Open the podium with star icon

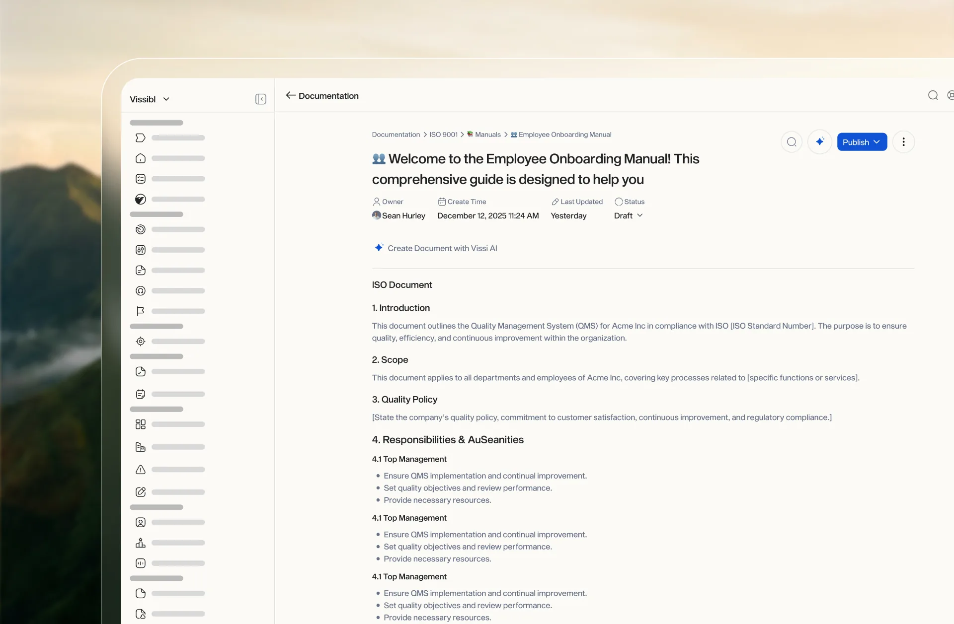[x=141, y=543]
